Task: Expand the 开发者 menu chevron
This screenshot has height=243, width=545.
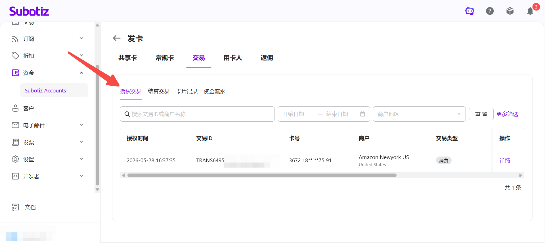Action: point(81,176)
